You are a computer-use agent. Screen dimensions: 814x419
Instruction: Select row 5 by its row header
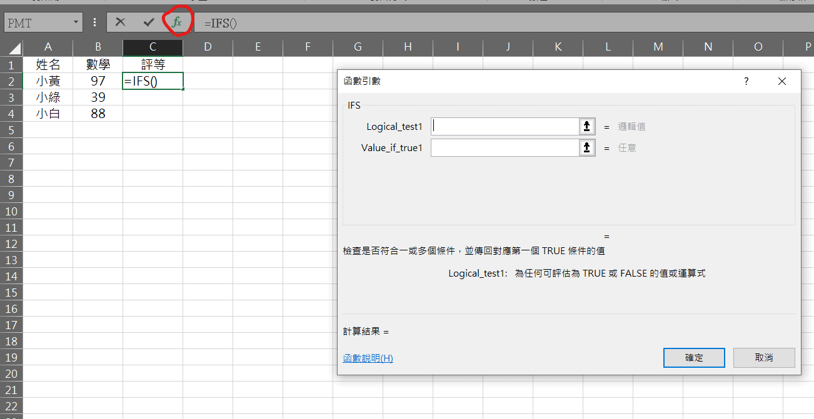pos(12,129)
